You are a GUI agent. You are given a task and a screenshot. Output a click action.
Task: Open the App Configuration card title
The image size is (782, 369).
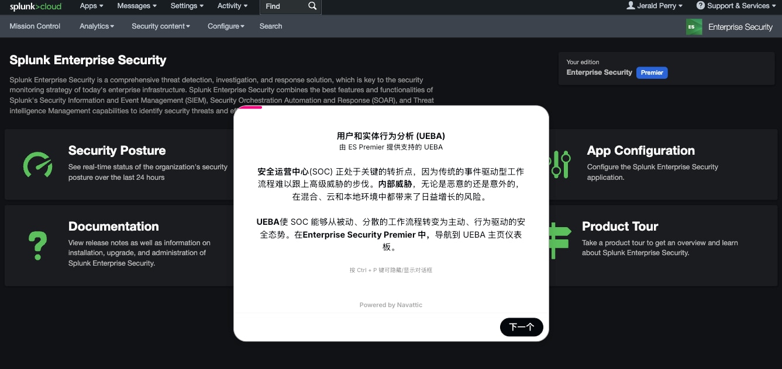click(x=641, y=151)
